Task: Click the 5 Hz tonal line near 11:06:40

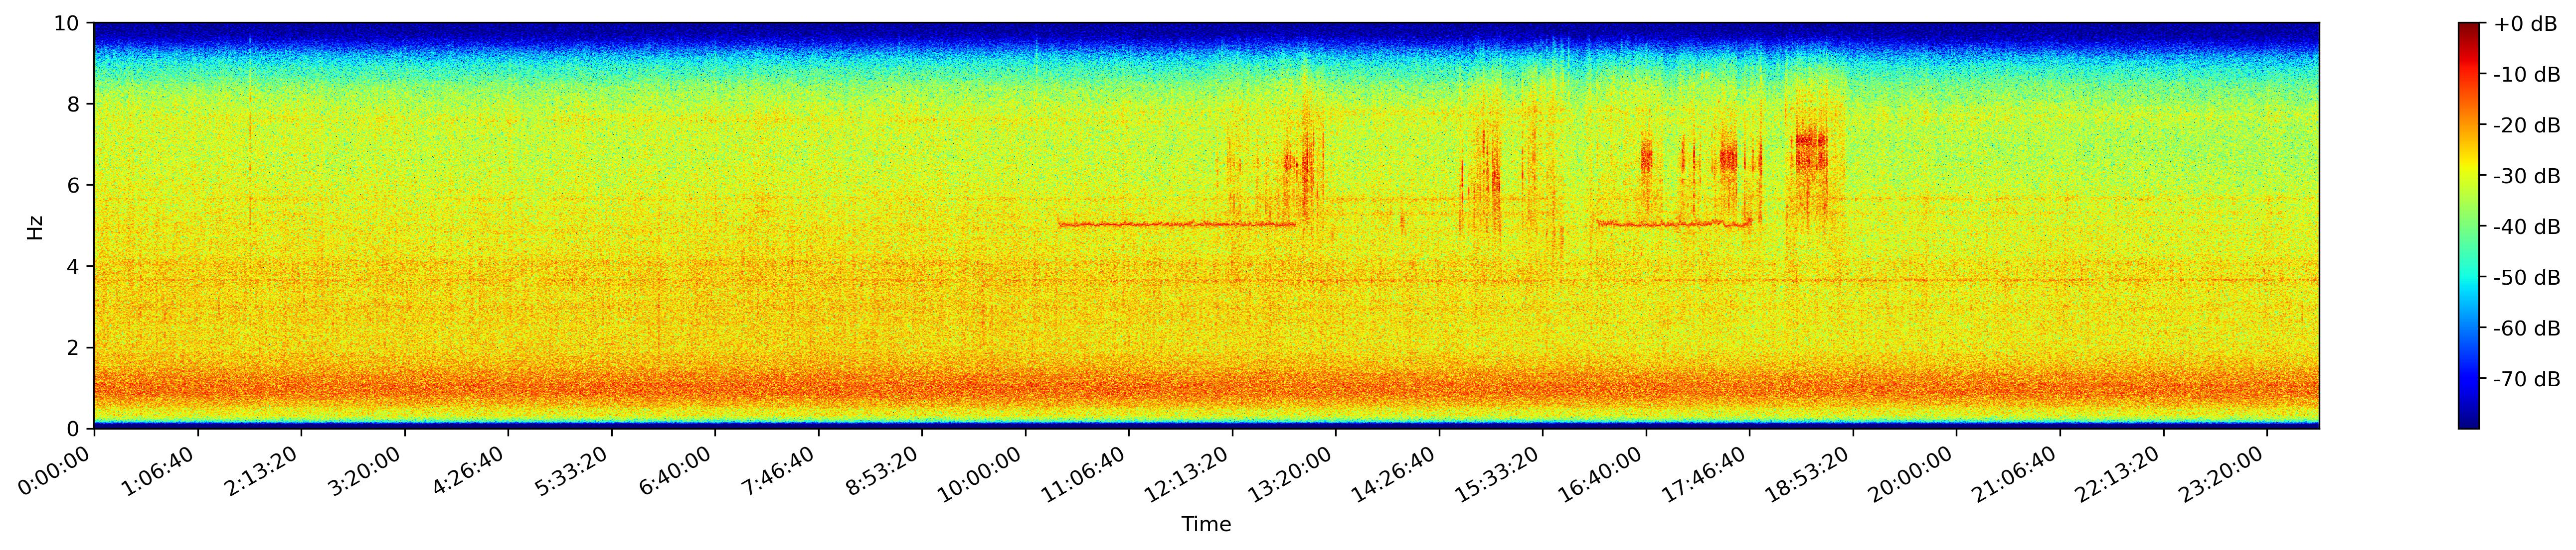Action: click(x=1129, y=224)
